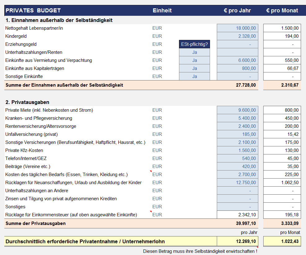
Task: Select the ESt-pflichtig 'Ja' cell for Unterhaltszahlungen/Renten
Action: click(195, 52)
